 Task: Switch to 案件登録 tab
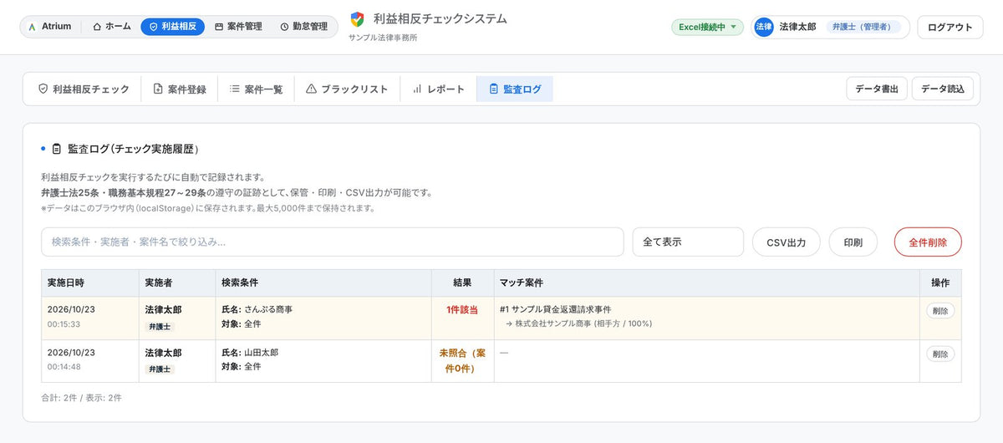(x=180, y=89)
